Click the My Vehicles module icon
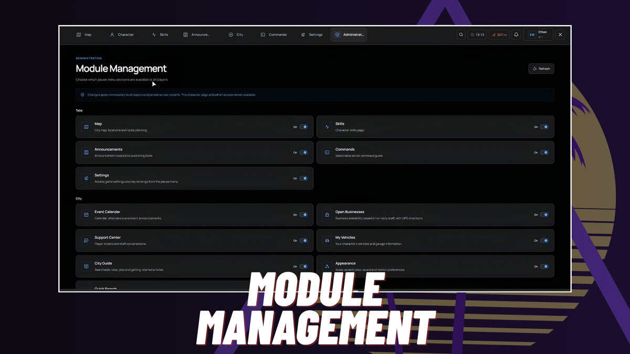 327,241
